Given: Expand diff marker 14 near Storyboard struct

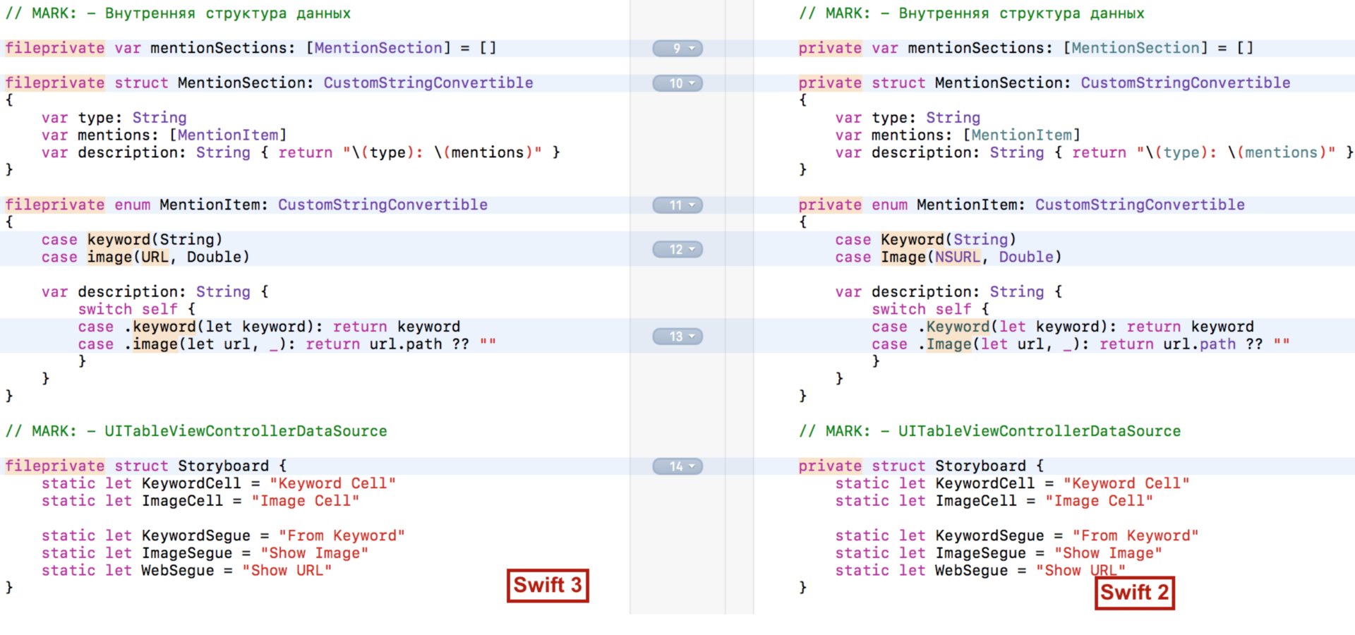Looking at the screenshot, I should click(677, 466).
